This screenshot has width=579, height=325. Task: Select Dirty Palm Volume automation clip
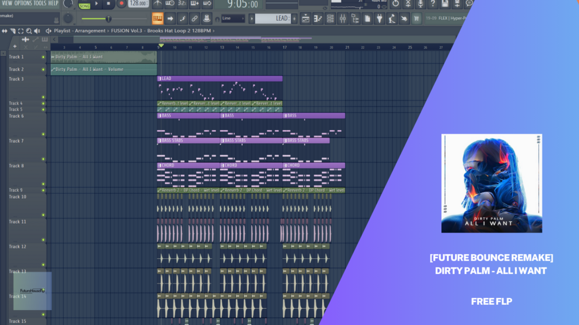(104, 69)
